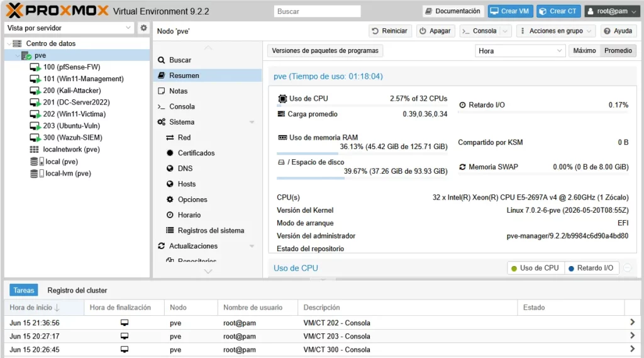Screen dimensions: 644x358
Task: Open the Sistema menu item
Action: tap(207, 122)
